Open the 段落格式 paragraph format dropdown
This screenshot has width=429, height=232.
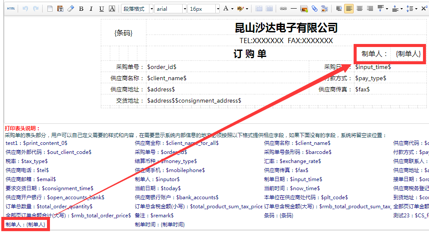click(x=137, y=9)
